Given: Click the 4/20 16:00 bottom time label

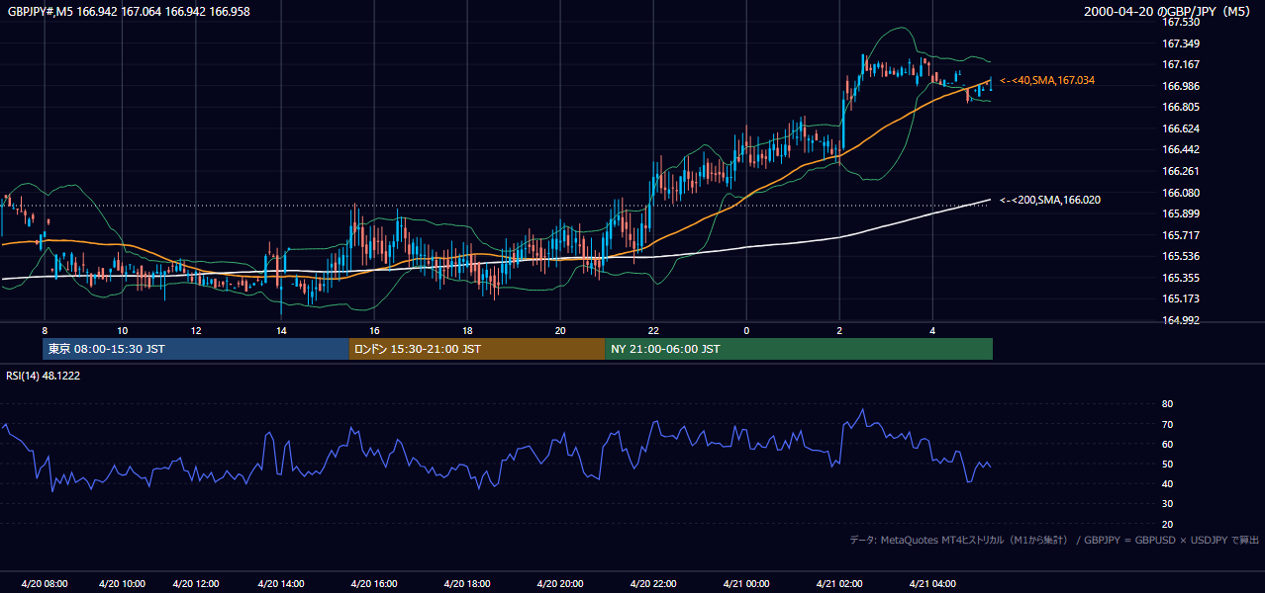Looking at the screenshot, I should tap(373, 583).
